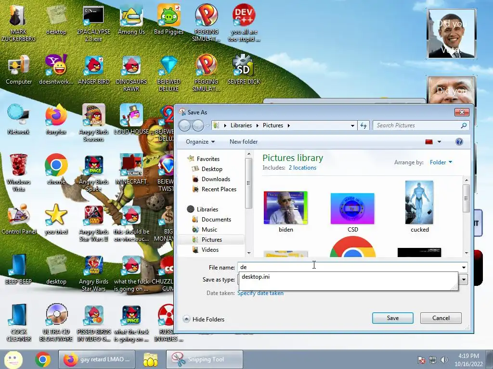493x369 pixels.
Task: Click the chevron after Pictures in breadcrumb
Action: [289, 125]
